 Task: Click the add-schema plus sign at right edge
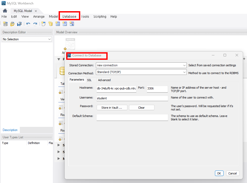coord(244,59)
